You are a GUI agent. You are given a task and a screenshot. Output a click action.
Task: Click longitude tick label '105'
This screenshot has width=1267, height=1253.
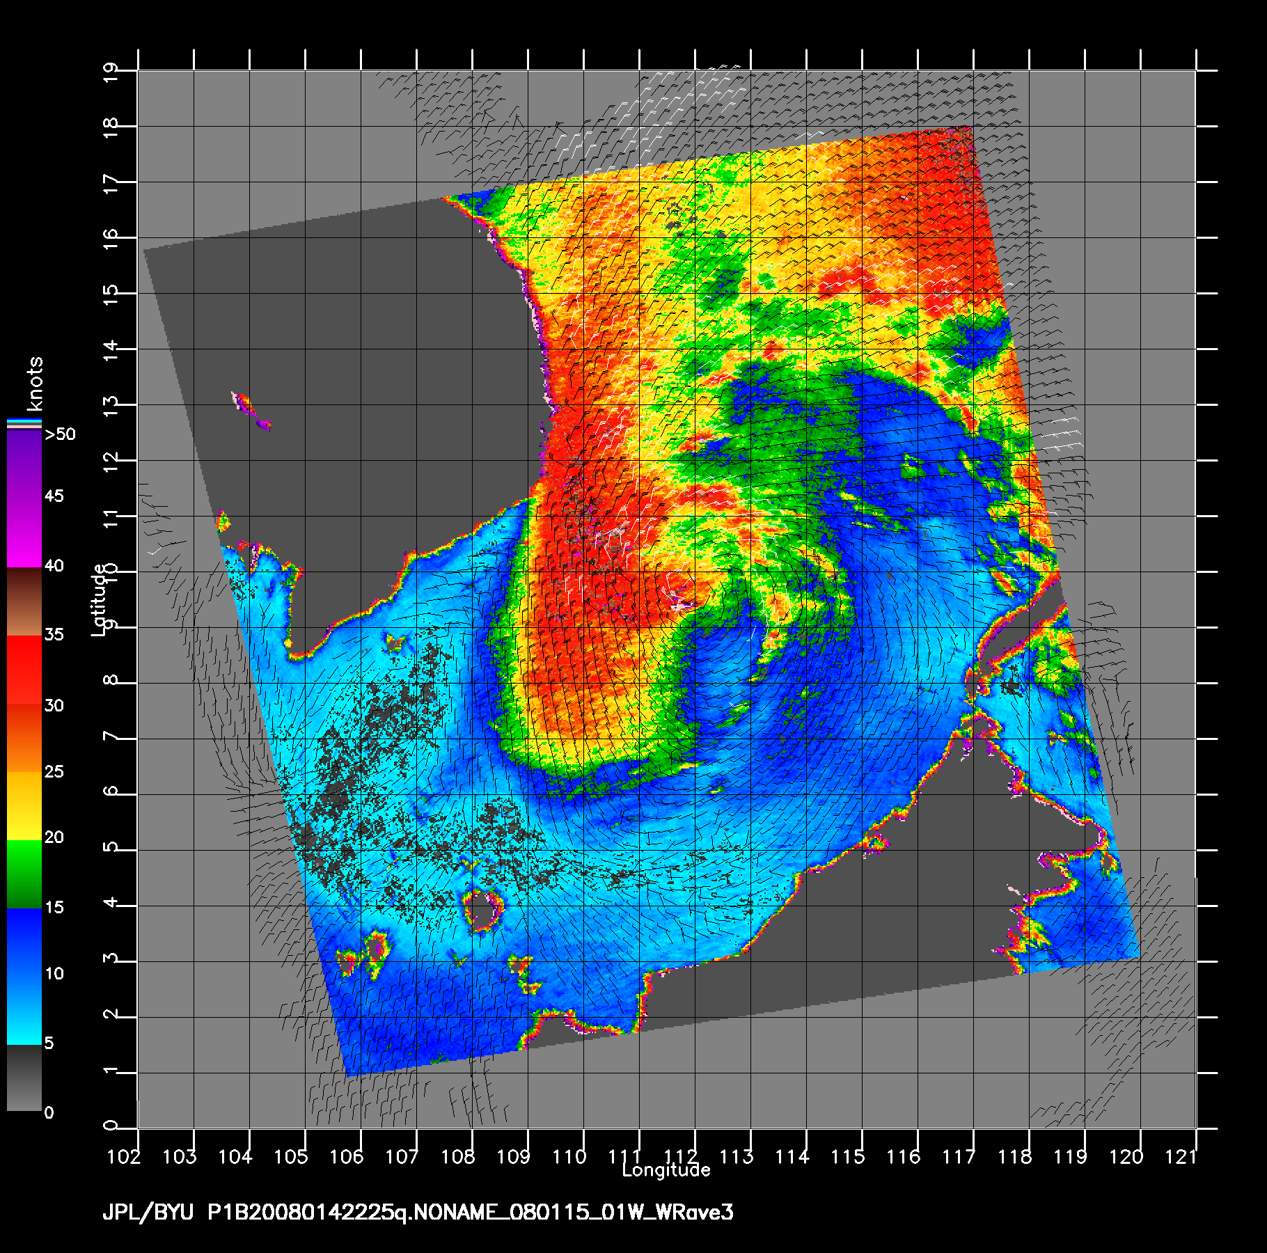291,1157
